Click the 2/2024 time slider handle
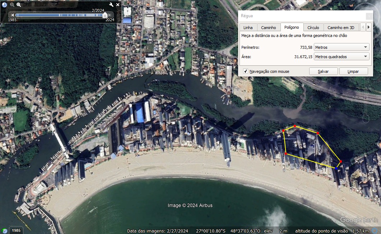Image resolution: width=381 pixels, height=234 pixels. tap(105, 15)
